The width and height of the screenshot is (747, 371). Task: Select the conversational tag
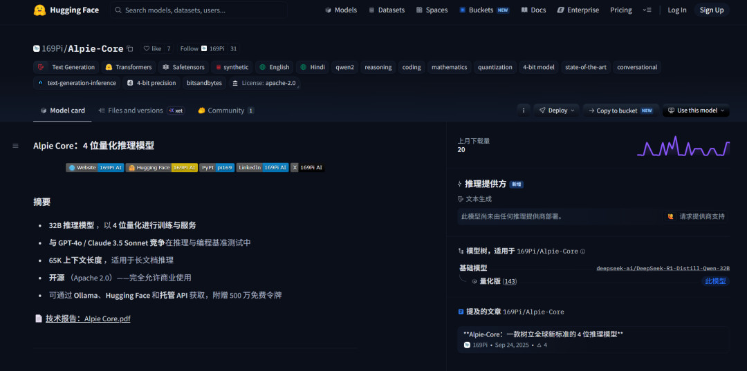point(637,67)
